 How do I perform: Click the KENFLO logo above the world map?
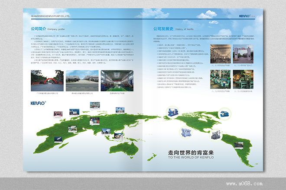(x=38, y=103)
